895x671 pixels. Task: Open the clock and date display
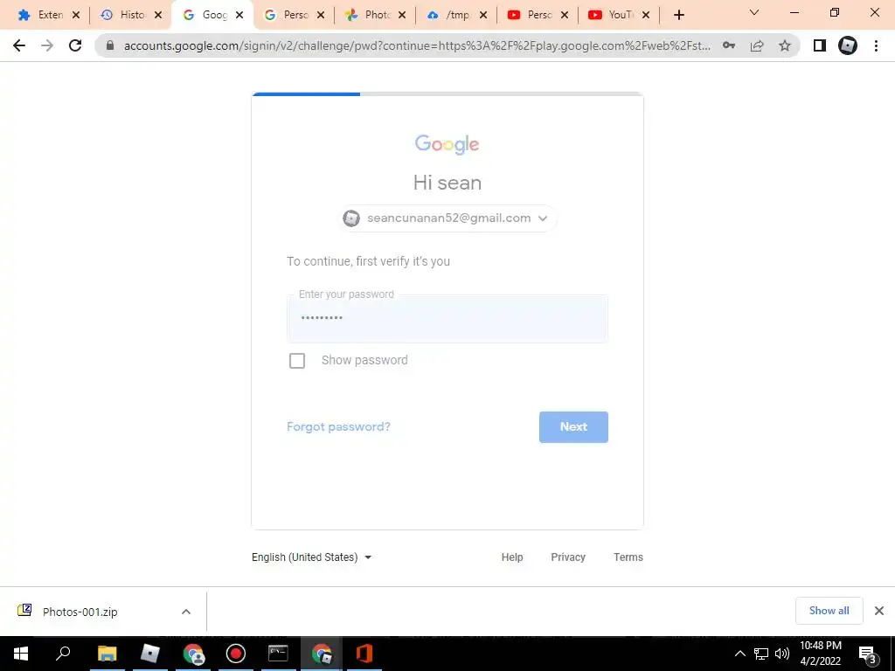pyautogui.click(x=820, y=654)
